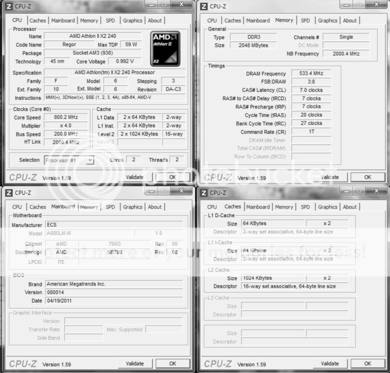Select CPU tab in Caches window
390x373 pixels.
[212, 207]
